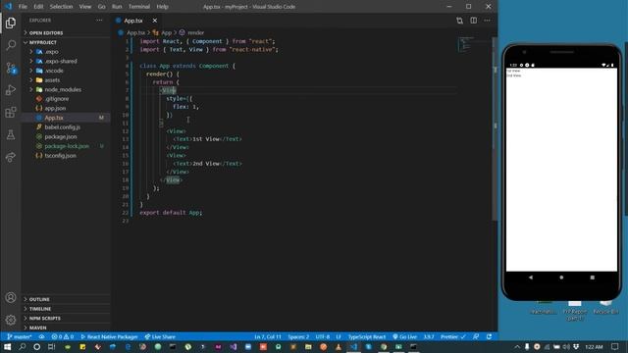The image size is (628, 353).
Task: Click the editor minimap preview
Action: coord(465,44)
